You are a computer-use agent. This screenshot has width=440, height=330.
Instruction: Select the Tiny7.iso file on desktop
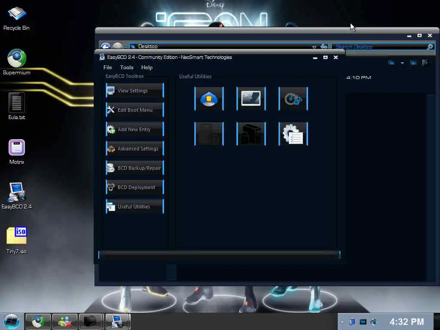(17, 241)
